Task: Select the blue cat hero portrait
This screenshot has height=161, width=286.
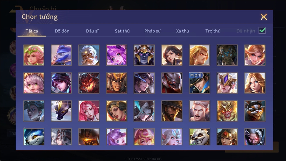Action: [34, 137]
